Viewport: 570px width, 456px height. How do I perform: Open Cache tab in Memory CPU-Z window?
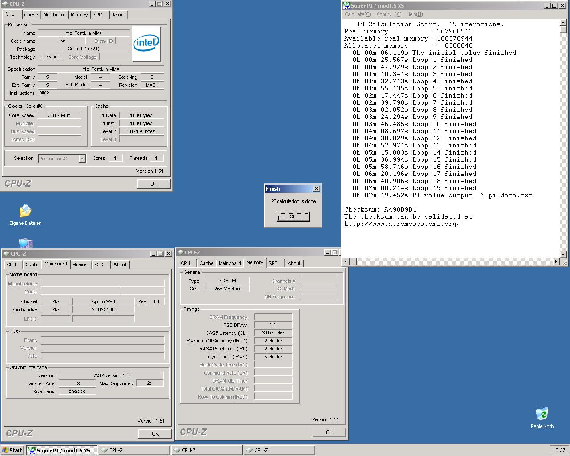(x=206, y=263)
